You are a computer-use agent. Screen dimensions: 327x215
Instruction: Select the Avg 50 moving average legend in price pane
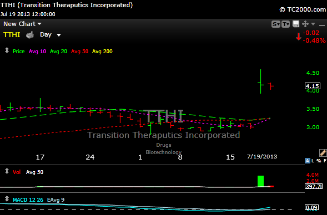point(79,52)
